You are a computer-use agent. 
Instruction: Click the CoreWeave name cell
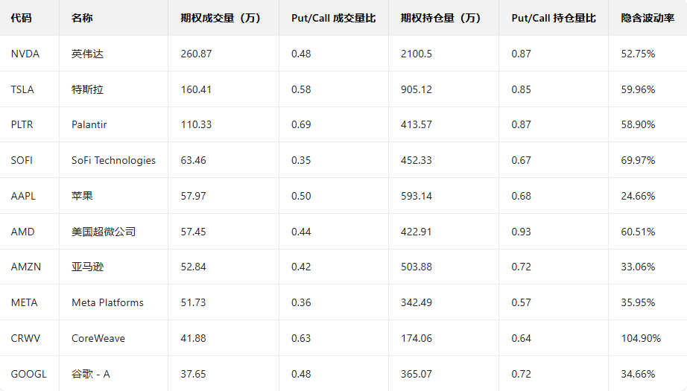(98, 338)
